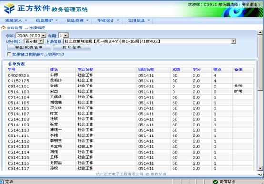This screenshot has height=184, width=264.
Task: Click the 打印名单 button
Action: 72,48
